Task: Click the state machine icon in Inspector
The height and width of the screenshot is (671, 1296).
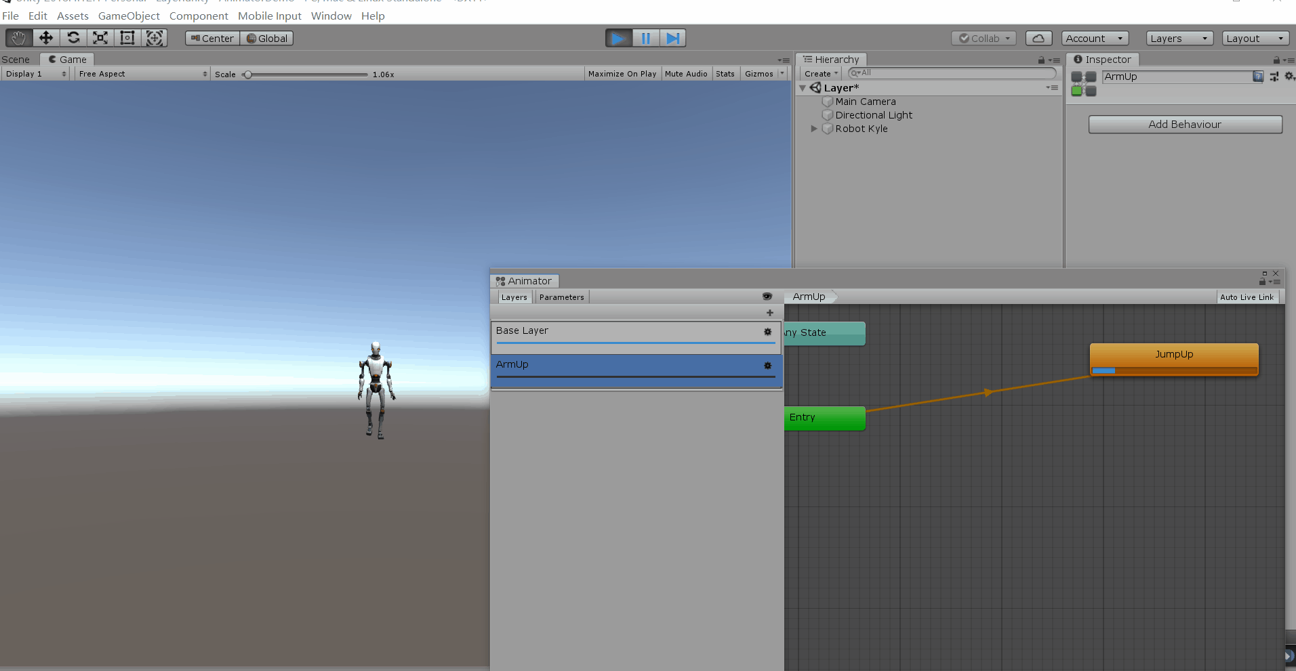Action: tap(1083, 84)
